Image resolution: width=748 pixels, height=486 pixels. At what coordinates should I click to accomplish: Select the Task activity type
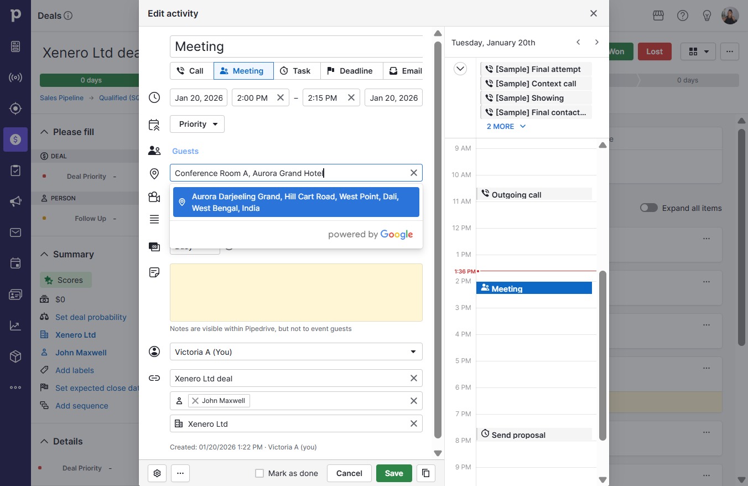297,71
